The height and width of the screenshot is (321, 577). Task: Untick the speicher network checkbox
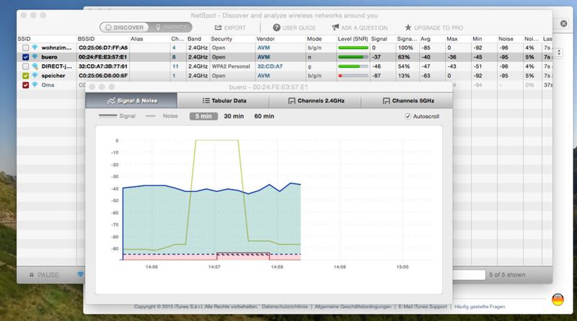pyautogui.click(x=25, y=76)
